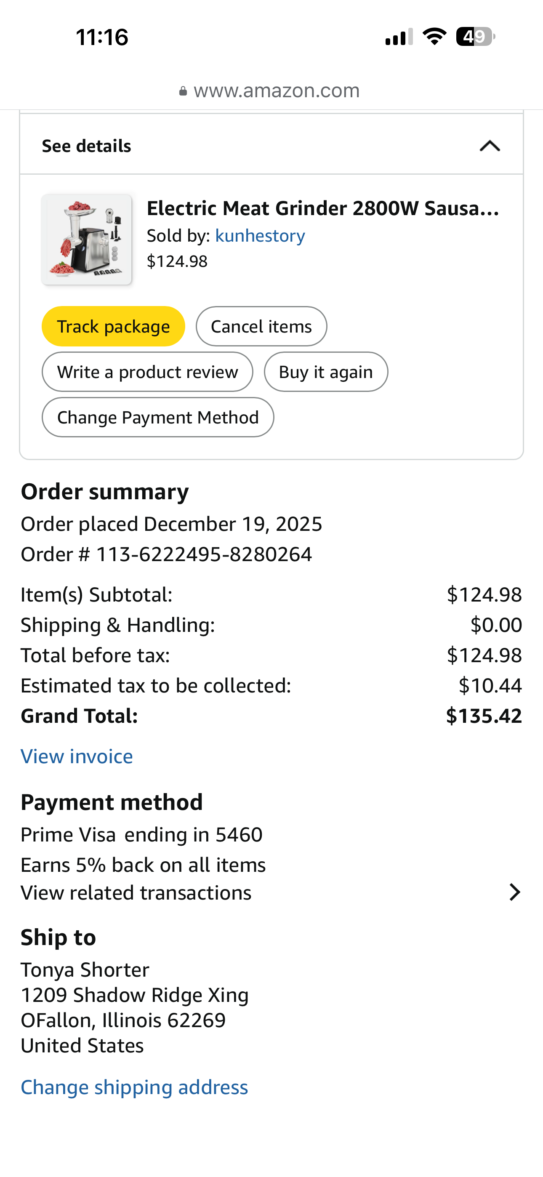Tap the 11:16 clock in status bar
This screenshot has height=1177, width=543.
[x=102, y=37]
